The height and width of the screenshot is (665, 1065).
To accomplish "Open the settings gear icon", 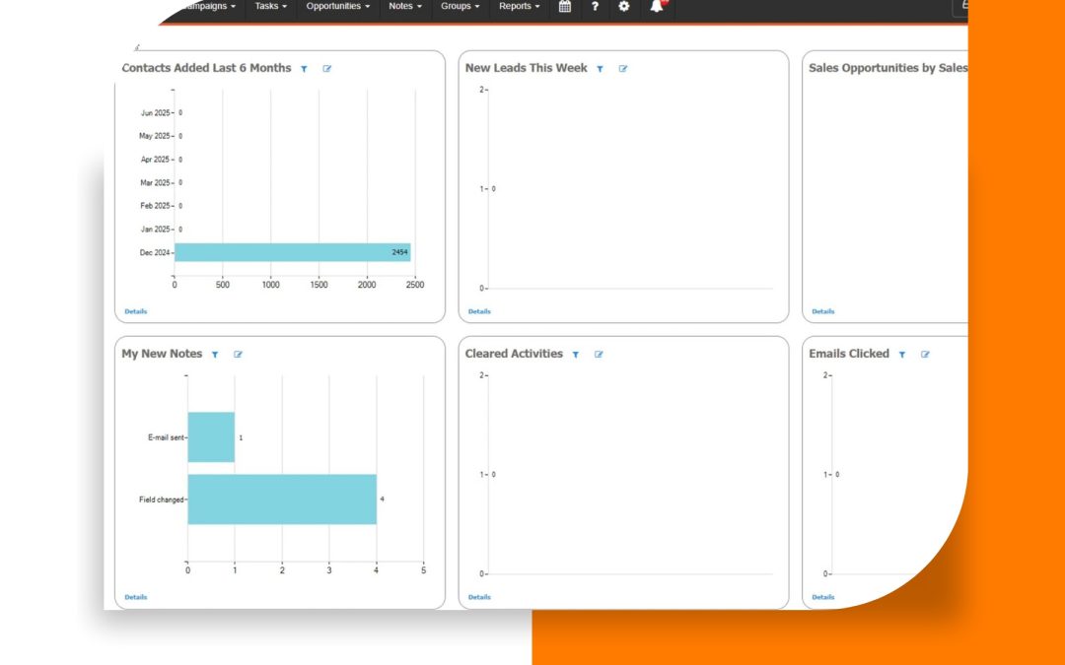I will [624, 6].
